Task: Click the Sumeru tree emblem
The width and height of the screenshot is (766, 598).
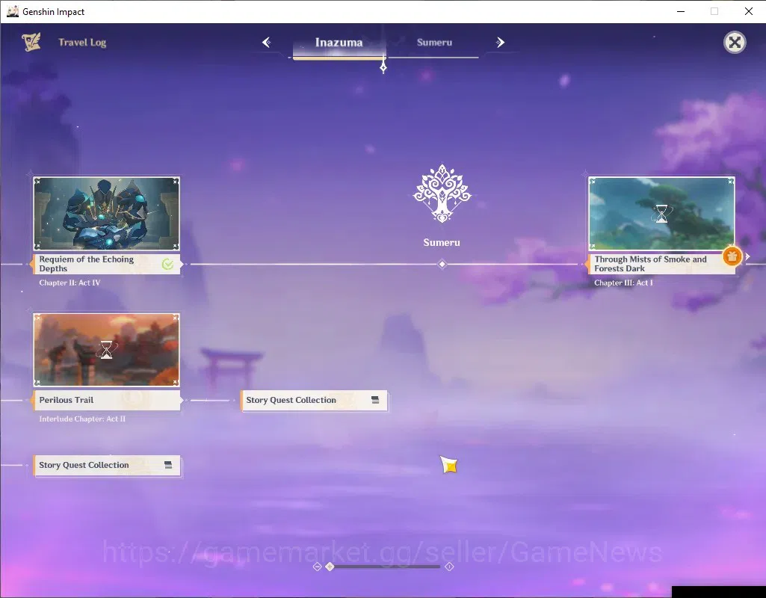Action: pyautogui.click(x=442, y=194)
